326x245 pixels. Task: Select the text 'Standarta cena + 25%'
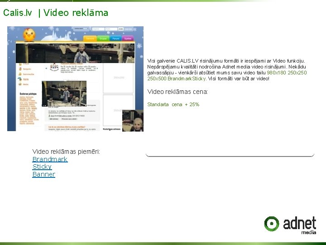(x=173, y=104)
